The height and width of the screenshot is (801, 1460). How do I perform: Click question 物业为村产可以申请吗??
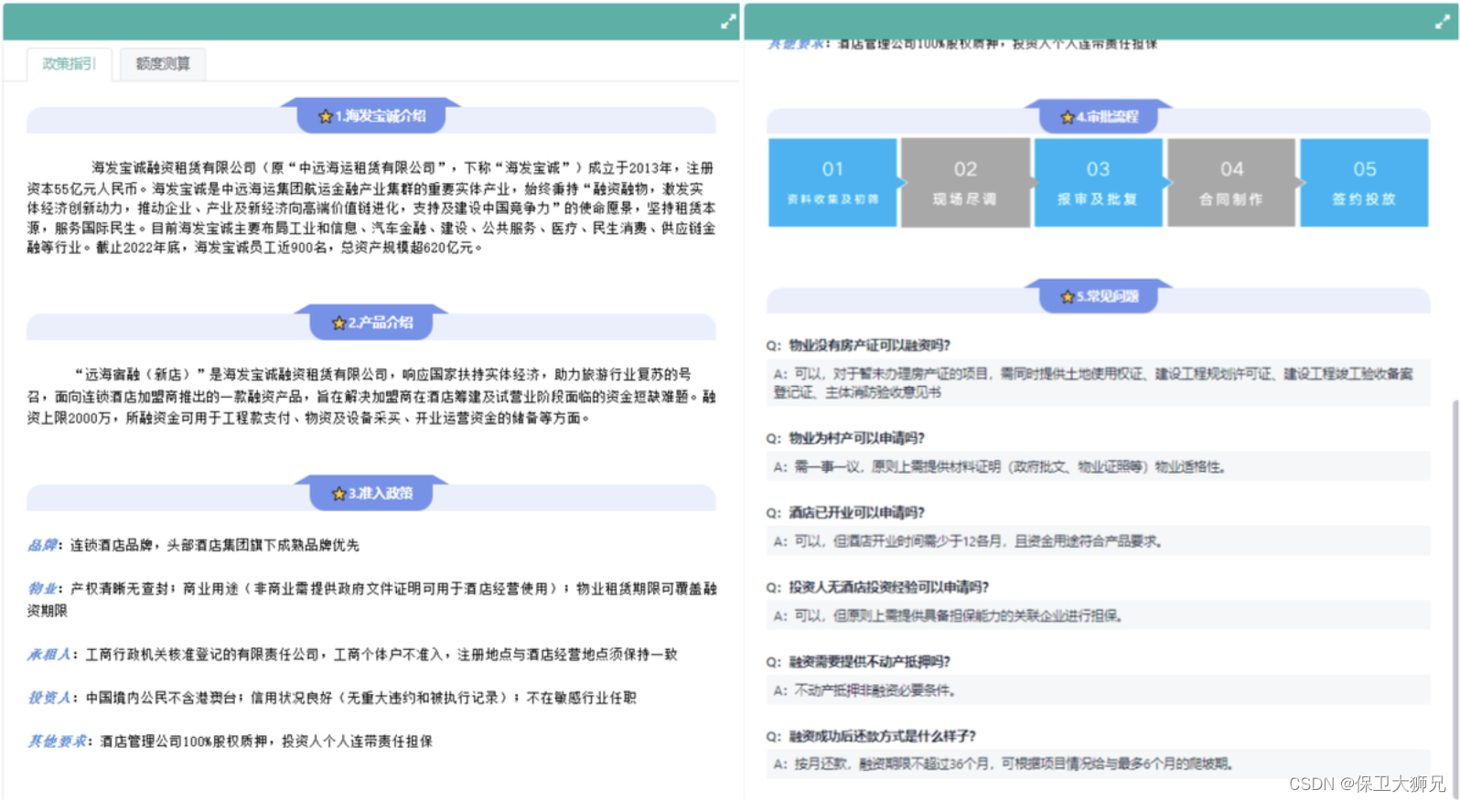pos(856,438)
